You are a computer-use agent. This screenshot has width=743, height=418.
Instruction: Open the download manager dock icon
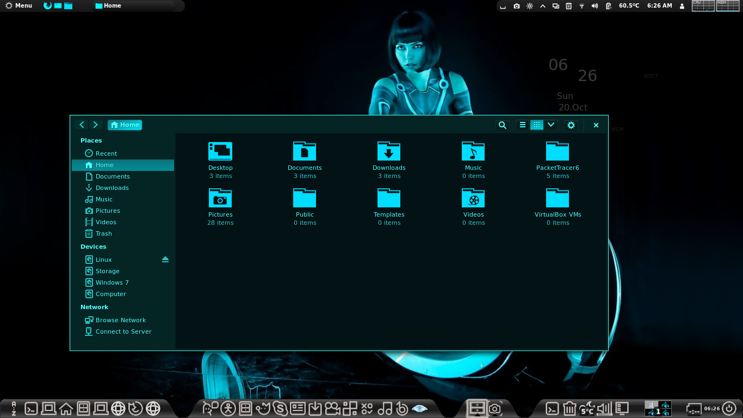(x=315, y=408)
